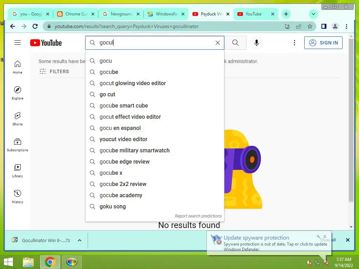Bookmark this page with star
Screen dimensions: 359x269
(x=310, y=26)
